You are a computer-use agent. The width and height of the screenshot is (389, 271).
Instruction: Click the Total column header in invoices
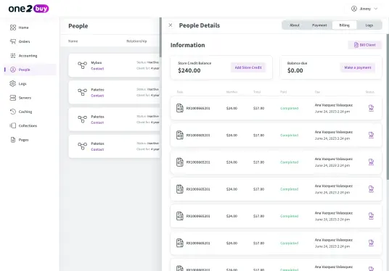pos(257,92)
